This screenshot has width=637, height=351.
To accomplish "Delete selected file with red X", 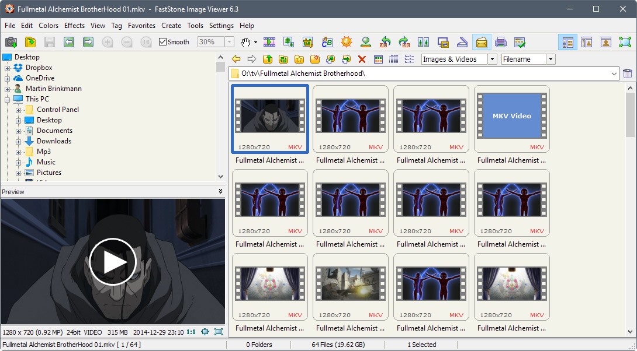I will point(362,59).
